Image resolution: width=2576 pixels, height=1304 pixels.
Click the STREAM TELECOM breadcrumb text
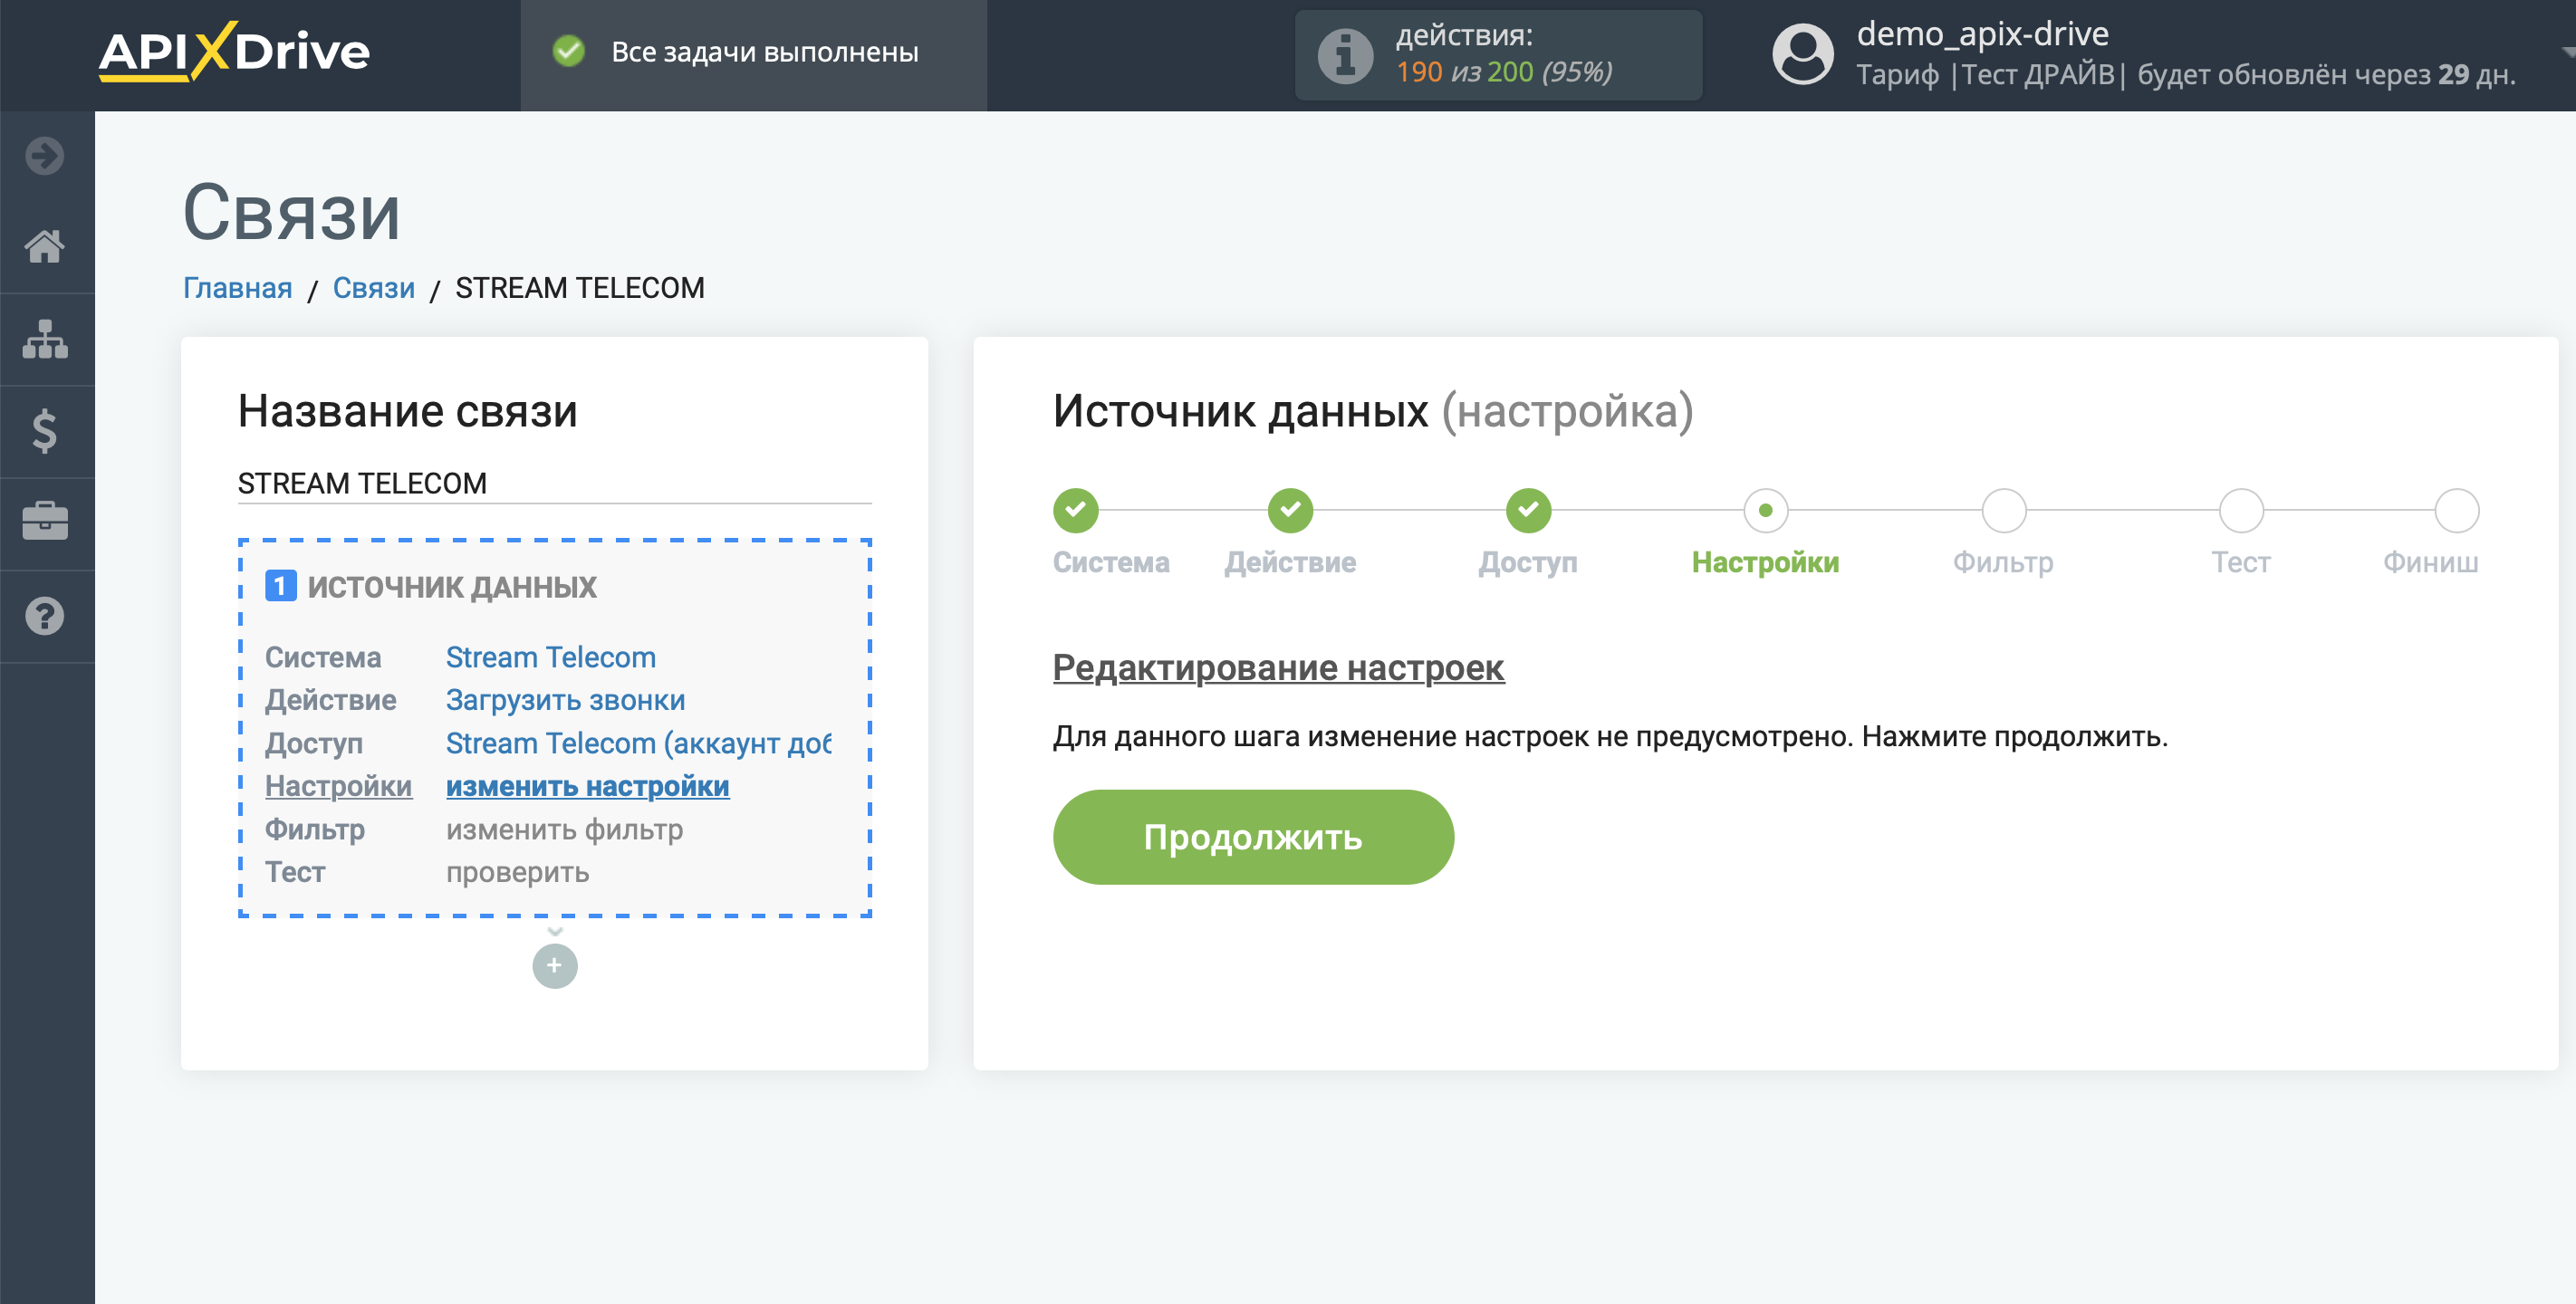click(x=579, y=288)
